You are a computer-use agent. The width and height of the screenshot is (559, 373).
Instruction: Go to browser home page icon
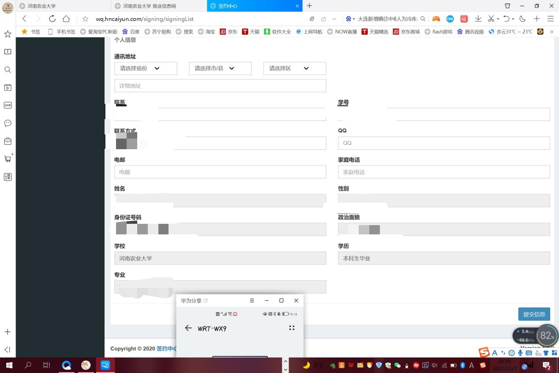tap(66, 19)
